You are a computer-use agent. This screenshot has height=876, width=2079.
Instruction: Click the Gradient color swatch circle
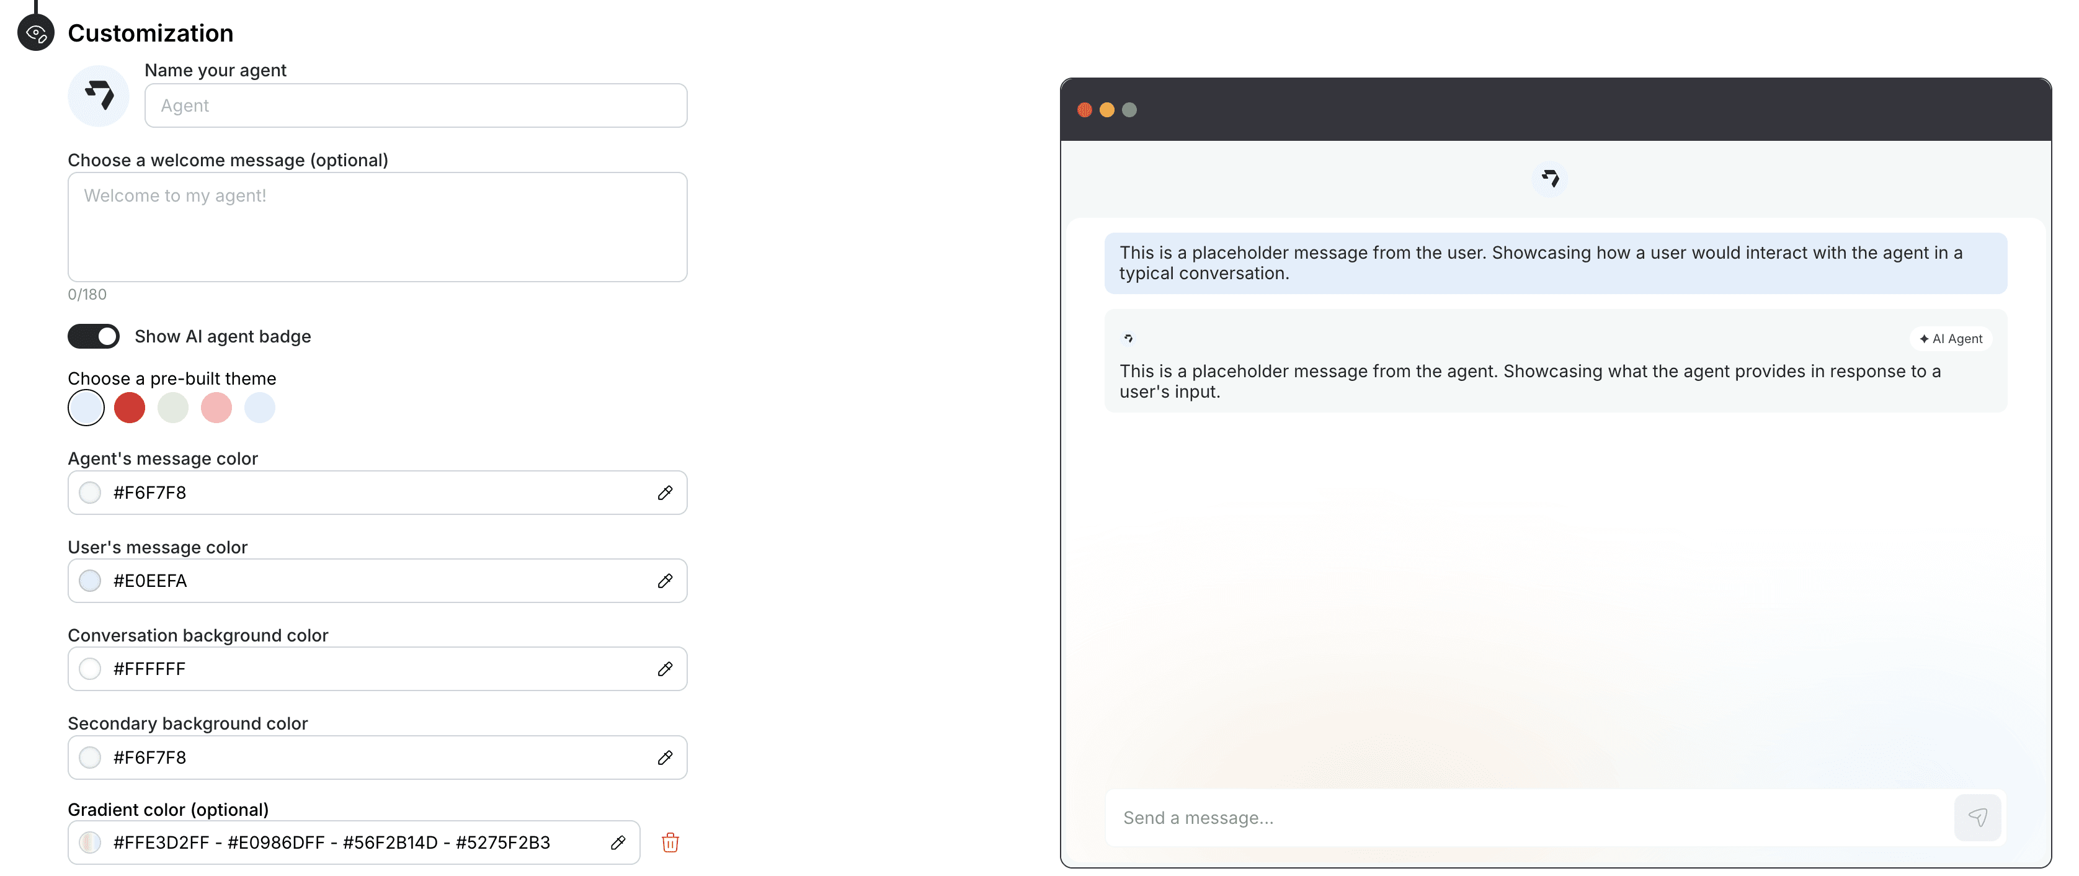pos(91,842)
